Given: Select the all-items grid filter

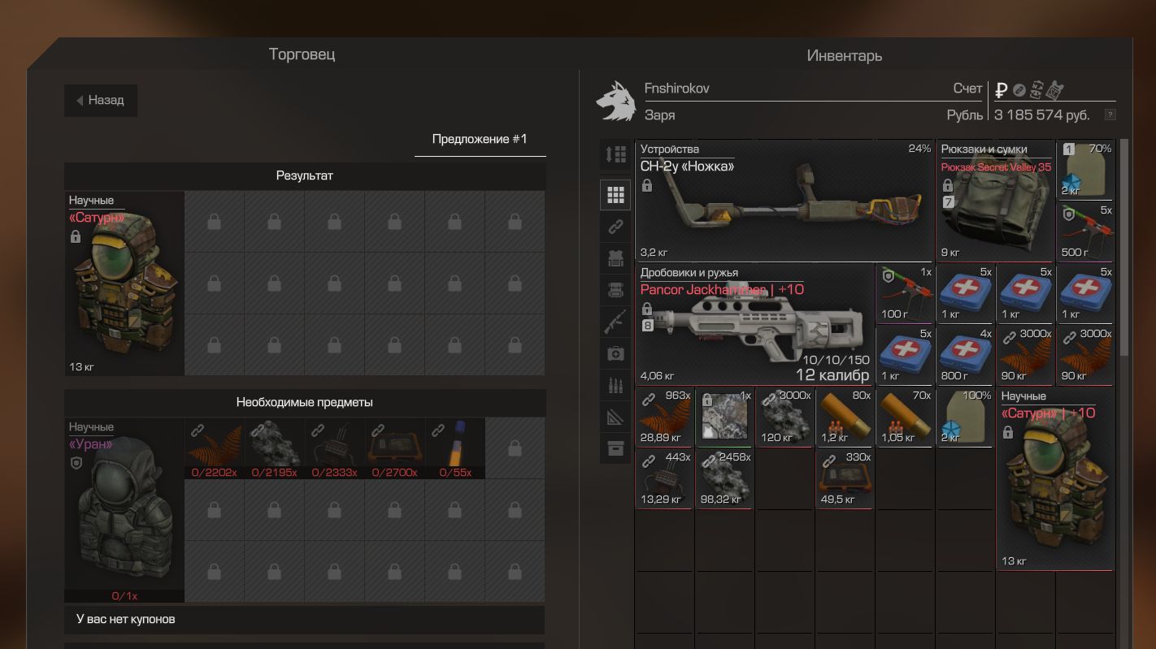Looking at the screenshot, I should point(615,195).
